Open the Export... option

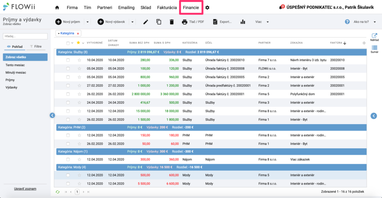point(222,22)
